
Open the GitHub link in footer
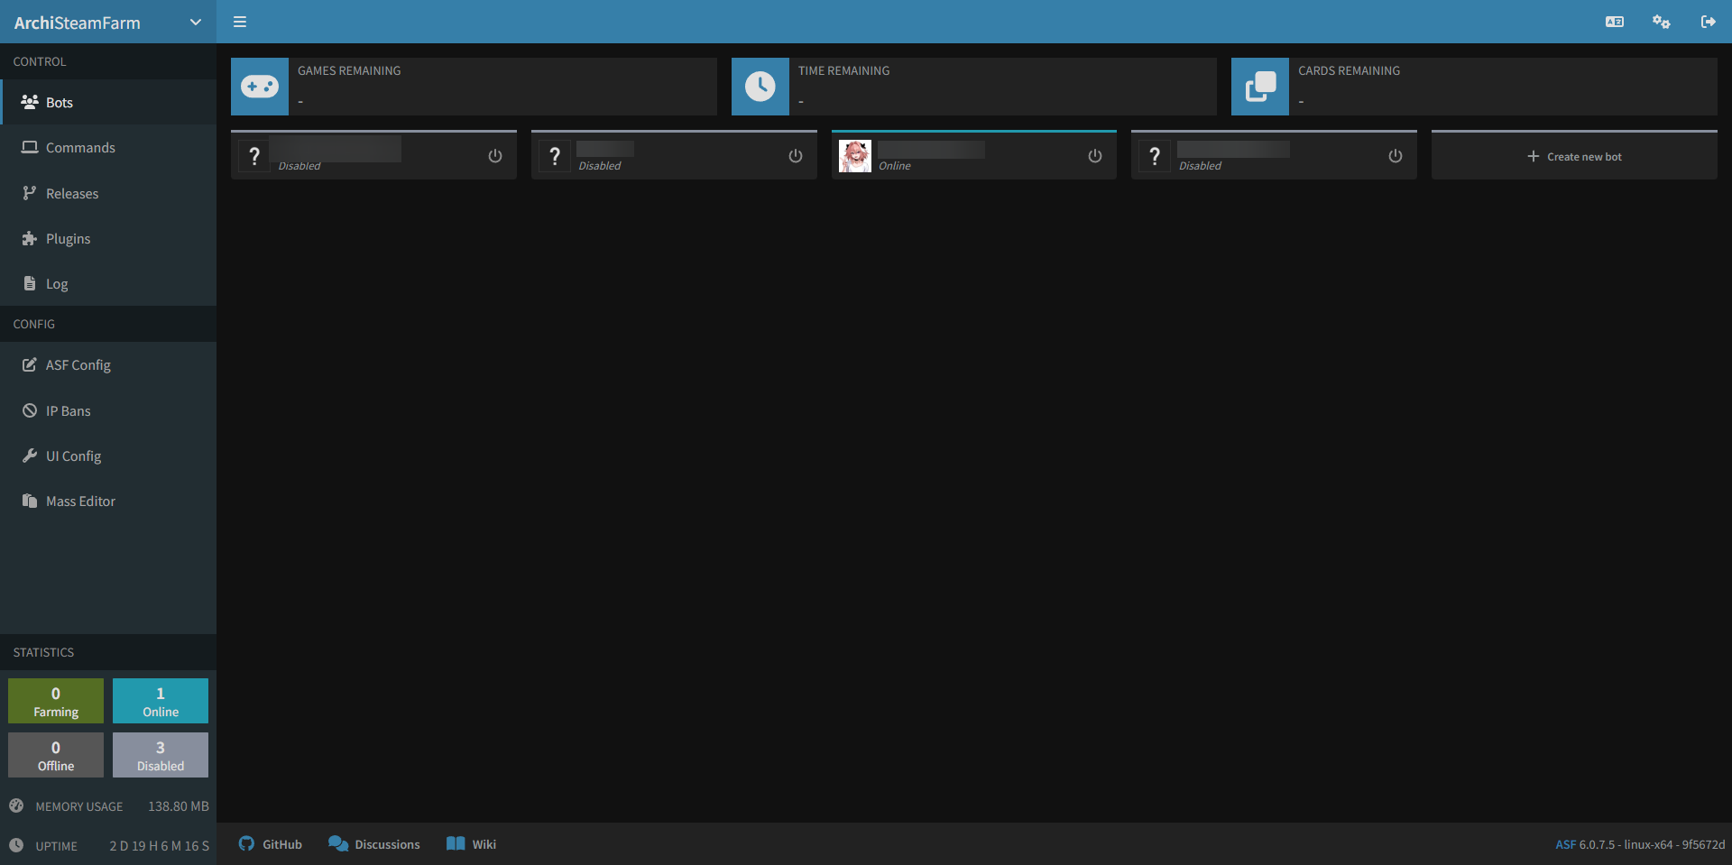point(270,844)
